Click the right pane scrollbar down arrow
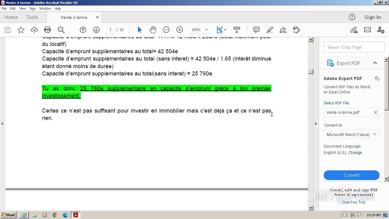Image resolution: width=389 pixels, height=219 pixels. 387,179
